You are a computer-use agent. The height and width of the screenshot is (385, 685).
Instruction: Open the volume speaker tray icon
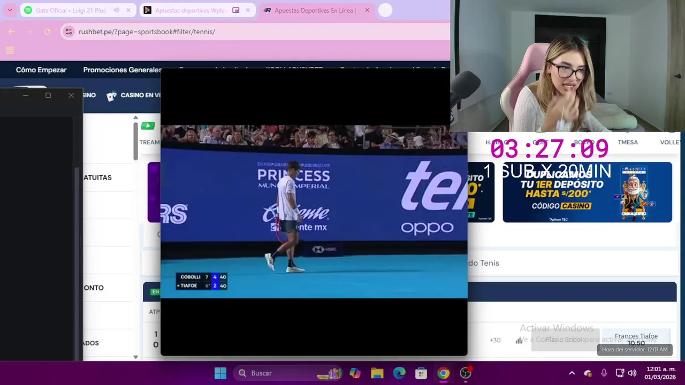(x=632, y=373)
